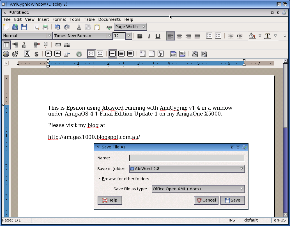The image size is (290, 226).
Task: Click the highlight color paint bucket
Action: [252, 36]
